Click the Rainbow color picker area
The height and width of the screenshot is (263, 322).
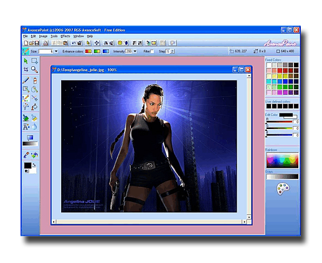(282, 160)
